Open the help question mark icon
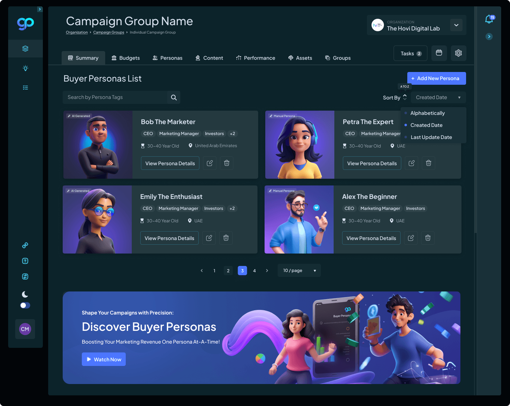510x406 pixels. pos(25,261)
